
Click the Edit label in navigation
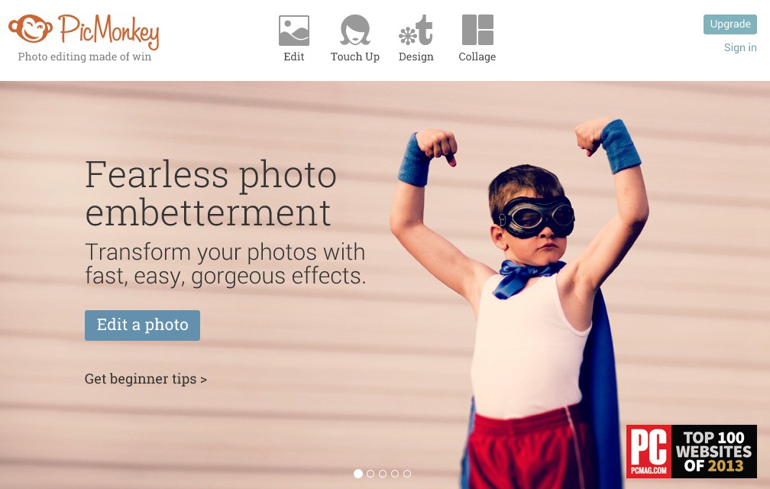293,57
